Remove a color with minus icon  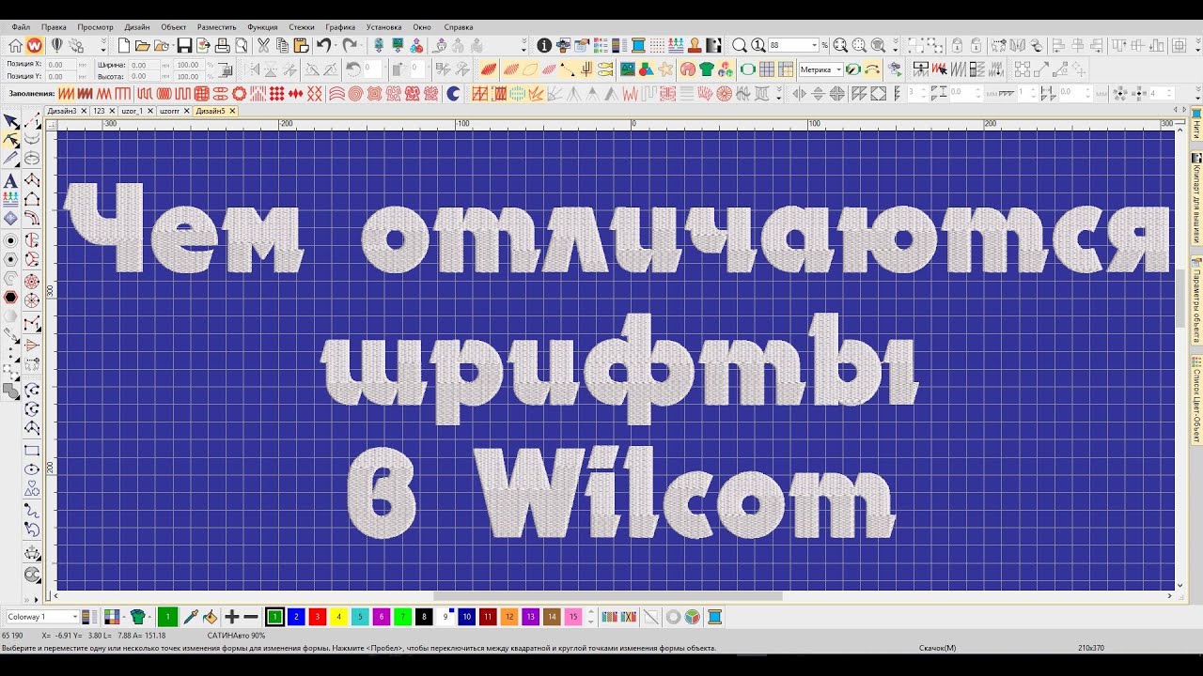click(x=251, y=617)
